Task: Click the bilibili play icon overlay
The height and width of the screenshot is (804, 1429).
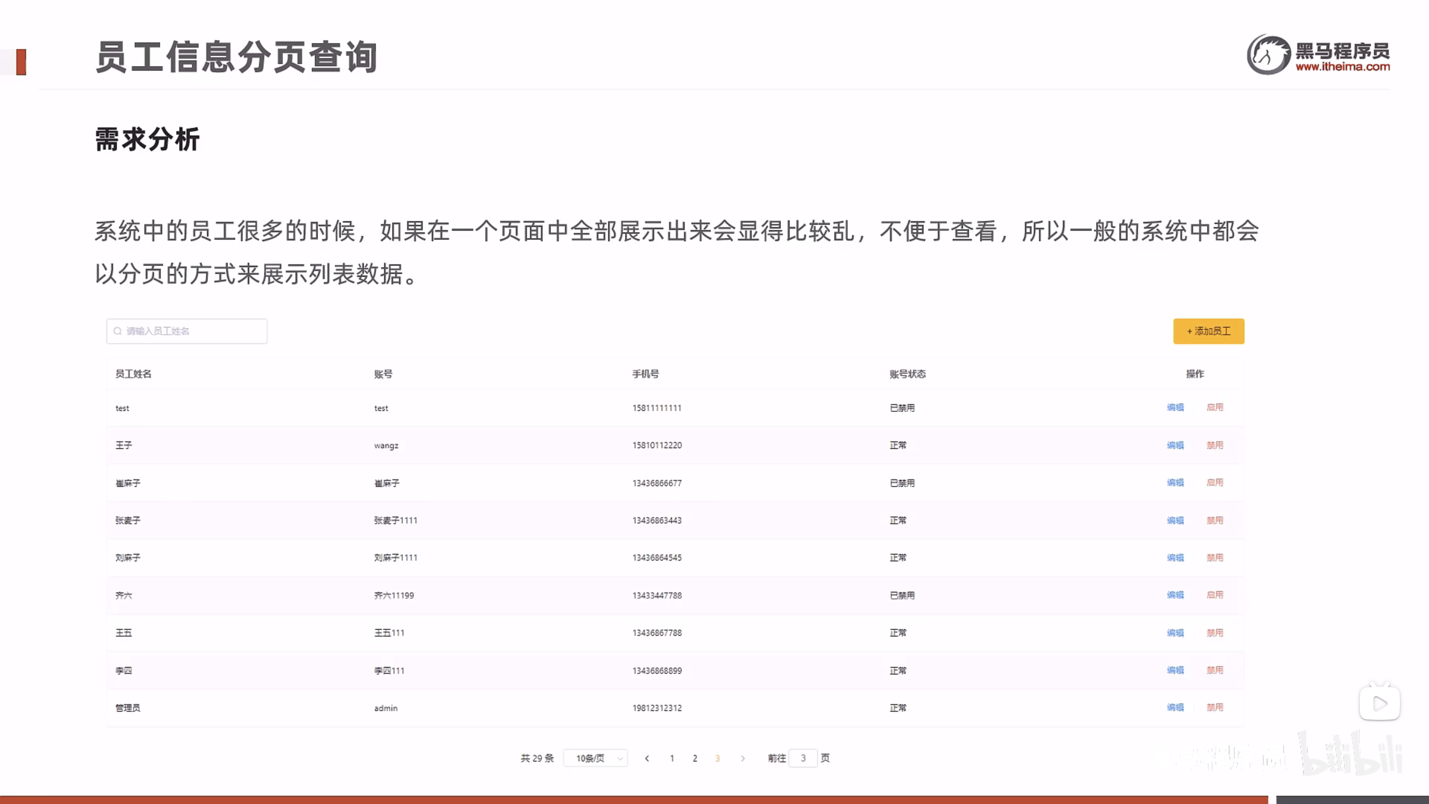Action: (x=1380, y=703)
